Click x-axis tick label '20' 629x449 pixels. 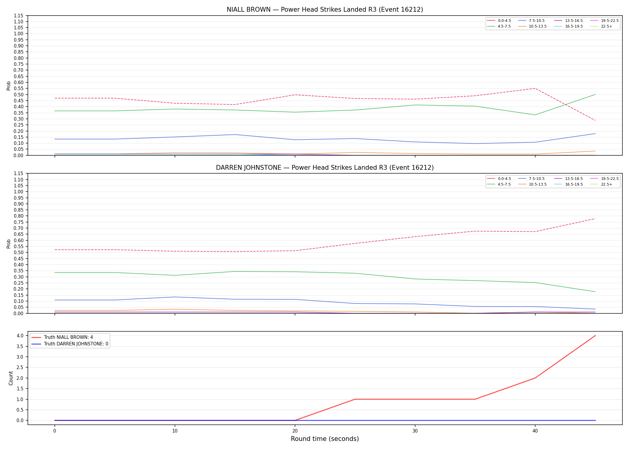tap(295, 431)
